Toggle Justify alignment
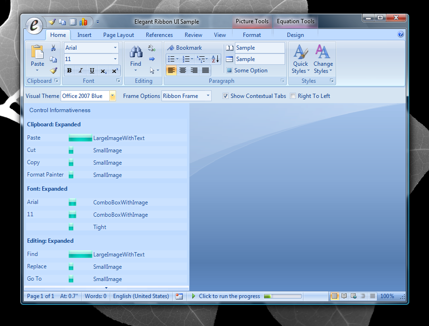This screenshot has width=429, height=326. (x=206, y=70)
